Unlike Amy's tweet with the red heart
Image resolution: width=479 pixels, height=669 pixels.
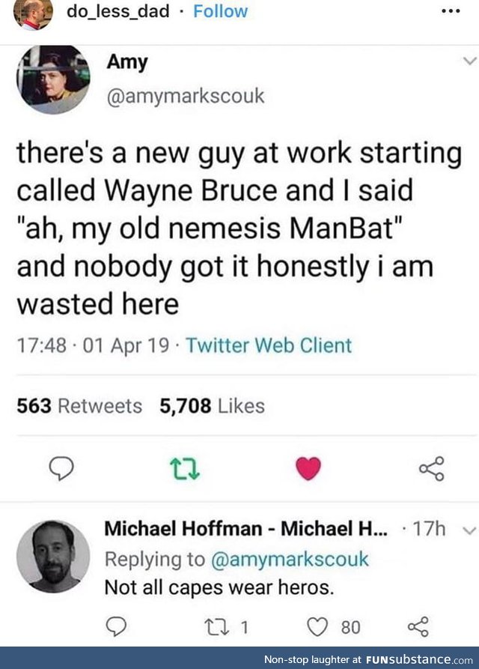[x=308, y=468]
